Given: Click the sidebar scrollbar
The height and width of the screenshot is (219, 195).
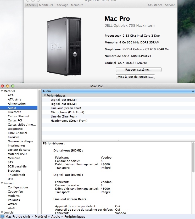Looking at the screenshot, I should point(39,130).
